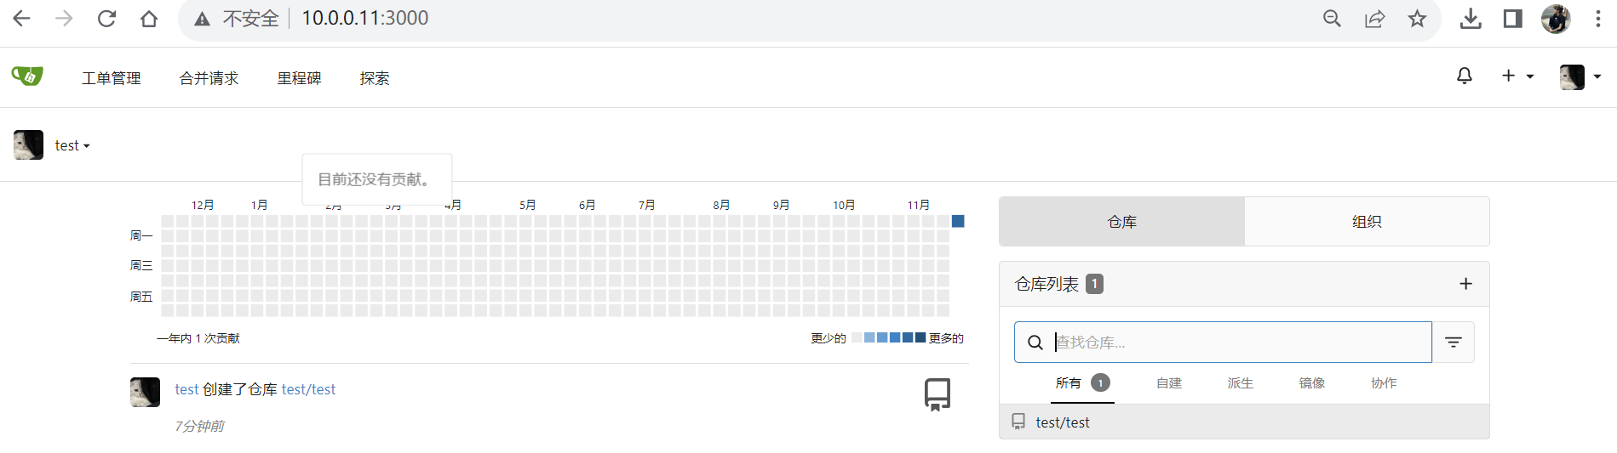
Task: Click the Gitea logo home icon
Action: (27, 76)
